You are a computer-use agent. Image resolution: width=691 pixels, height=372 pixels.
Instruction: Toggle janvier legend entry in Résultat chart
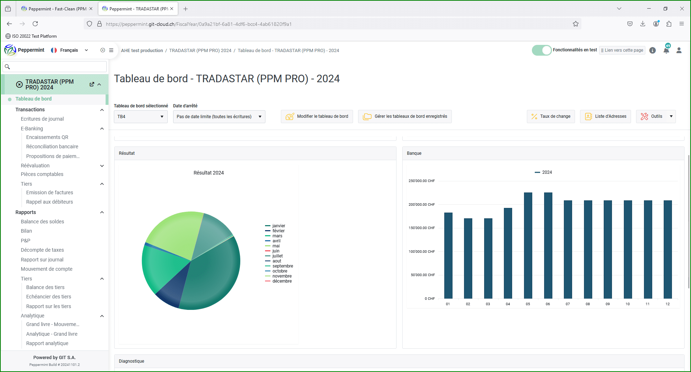point(275,226)
